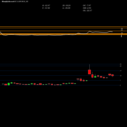Image resolution: width=127 pixels, height=127 pixels.
Task: Select the close value C: 11.92
Action: pos(46,8)
